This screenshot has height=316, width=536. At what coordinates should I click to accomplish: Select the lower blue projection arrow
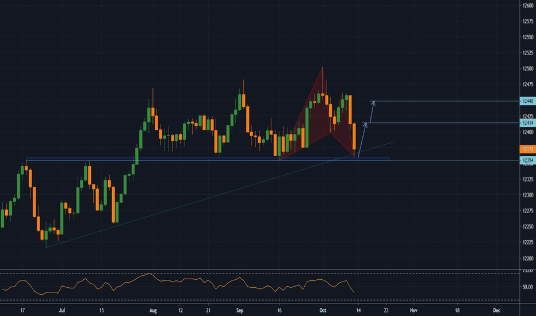pos(362,140)
